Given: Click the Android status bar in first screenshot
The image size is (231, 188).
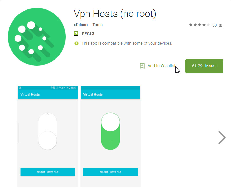Looking at the screenshot, I should click(x=47, y=88).
